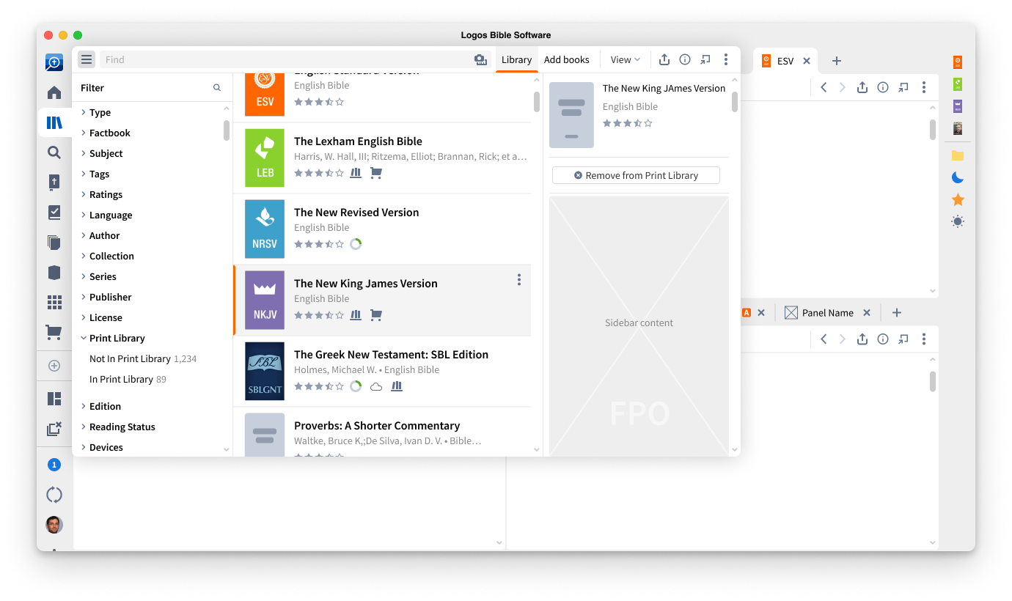
Task: Filter by In Print Library
Action: coord(128,379)
